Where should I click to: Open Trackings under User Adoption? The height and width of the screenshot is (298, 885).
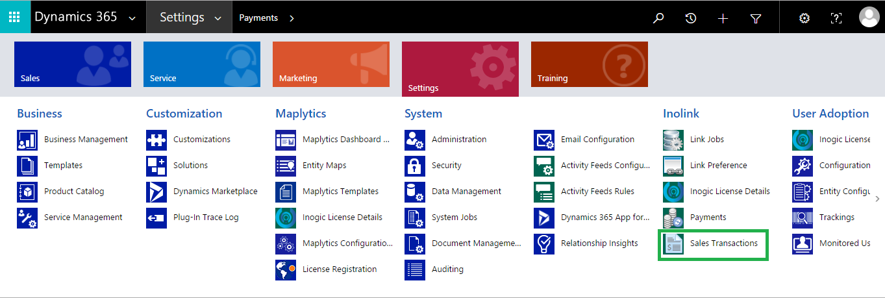(837, 217)
